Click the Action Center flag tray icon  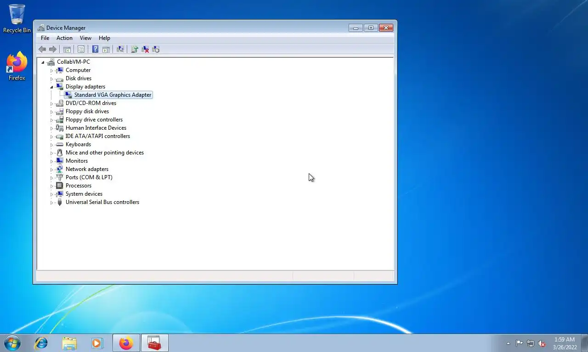tap(519, 343)
